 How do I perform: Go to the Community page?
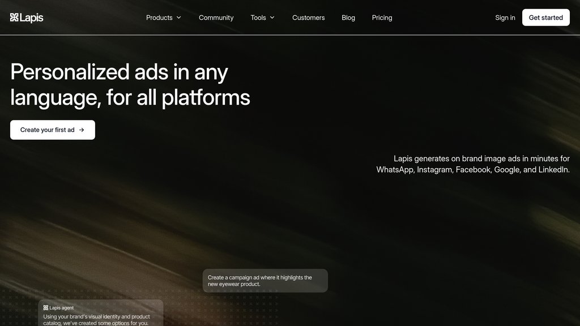click(x=216, y=18)
